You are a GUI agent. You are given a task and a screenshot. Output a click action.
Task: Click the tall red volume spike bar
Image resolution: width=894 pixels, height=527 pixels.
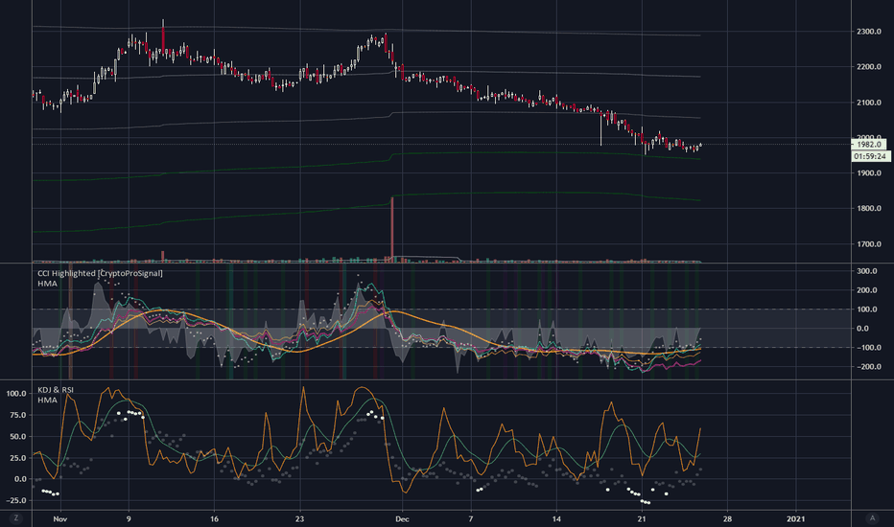pyautogui.click(x=392, y=230)
